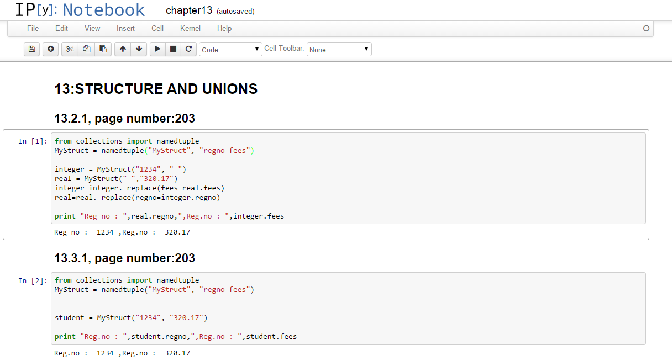Screen dimensions: 672x361
Task: Open the File menu
Action: tap(33, 28)
